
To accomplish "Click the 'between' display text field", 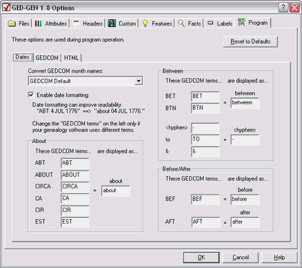I will click(x=245, y=103).
